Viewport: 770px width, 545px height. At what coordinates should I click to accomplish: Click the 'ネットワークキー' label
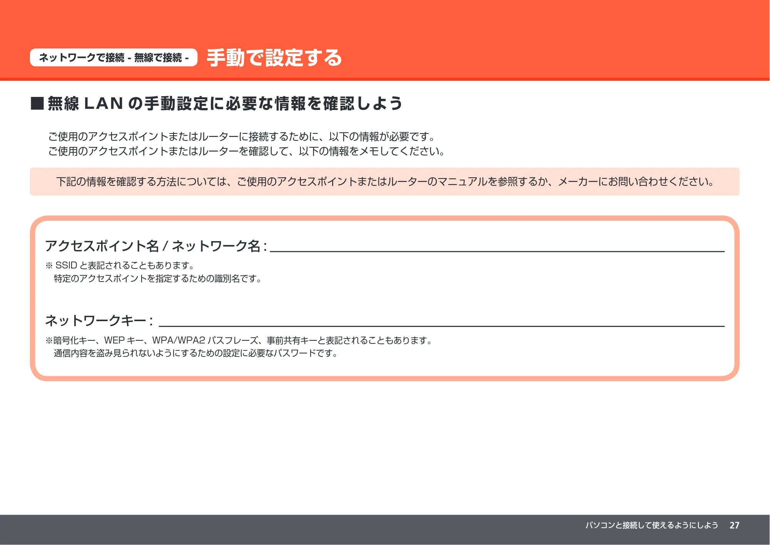tap(99, 320)
